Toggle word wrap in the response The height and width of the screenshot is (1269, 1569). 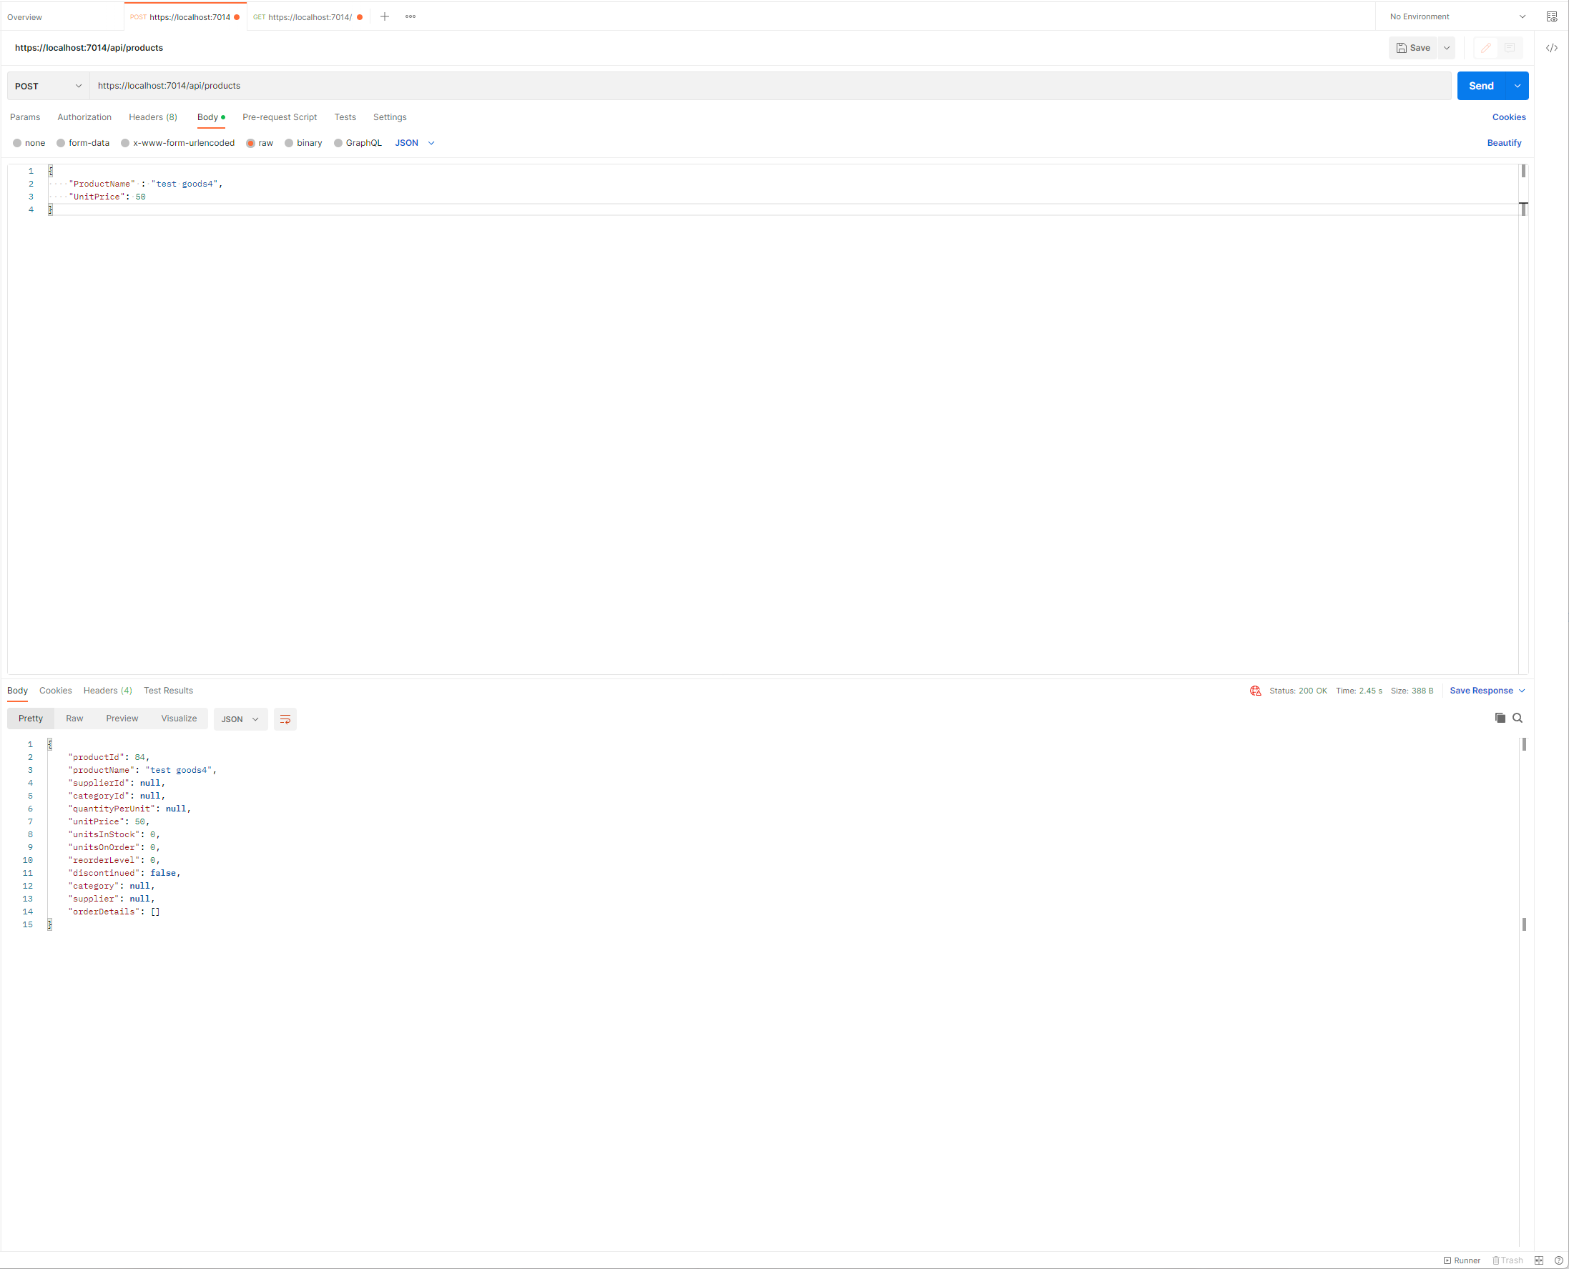285,719
